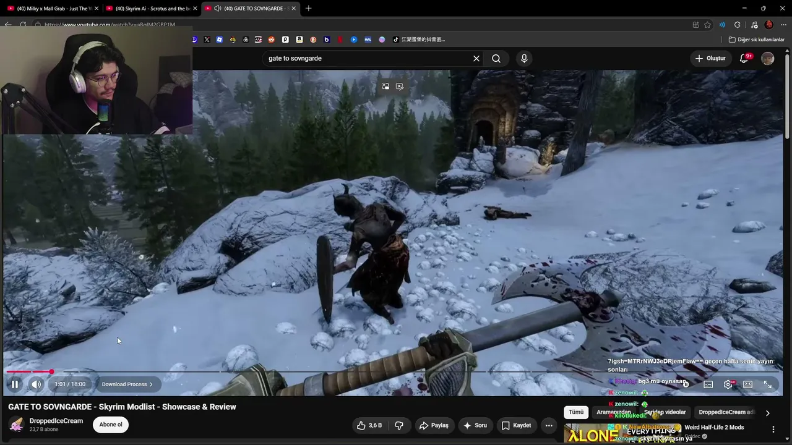Pause the video with the pause button
The image size is (792, 445).
point(14,384)
